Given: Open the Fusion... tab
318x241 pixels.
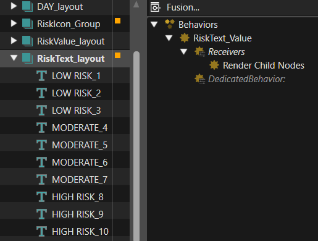Looking at the screenshot, I should [x=183, y=7].
